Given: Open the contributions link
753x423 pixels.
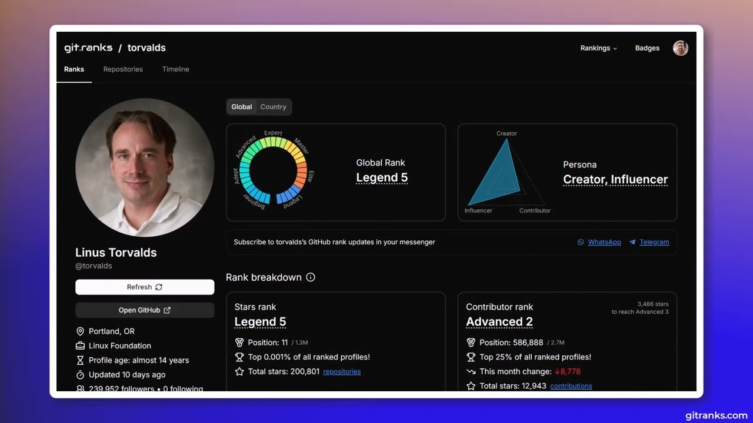Looking at the screenshot, I should click(571, 386).
